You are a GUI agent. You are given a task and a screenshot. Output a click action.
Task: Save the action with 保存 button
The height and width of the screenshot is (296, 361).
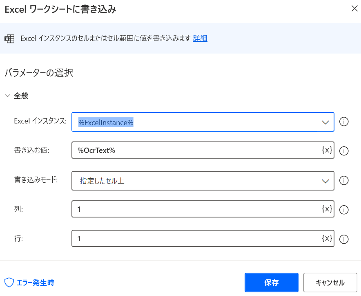271,282
